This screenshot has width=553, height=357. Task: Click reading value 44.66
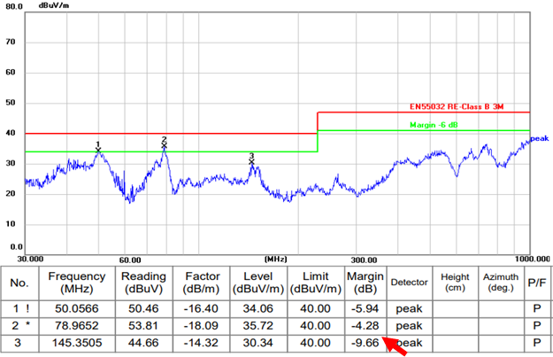coord(143,343)
